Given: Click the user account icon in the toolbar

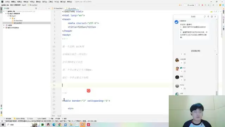Looking at the screenshot, I should point(180,5).
